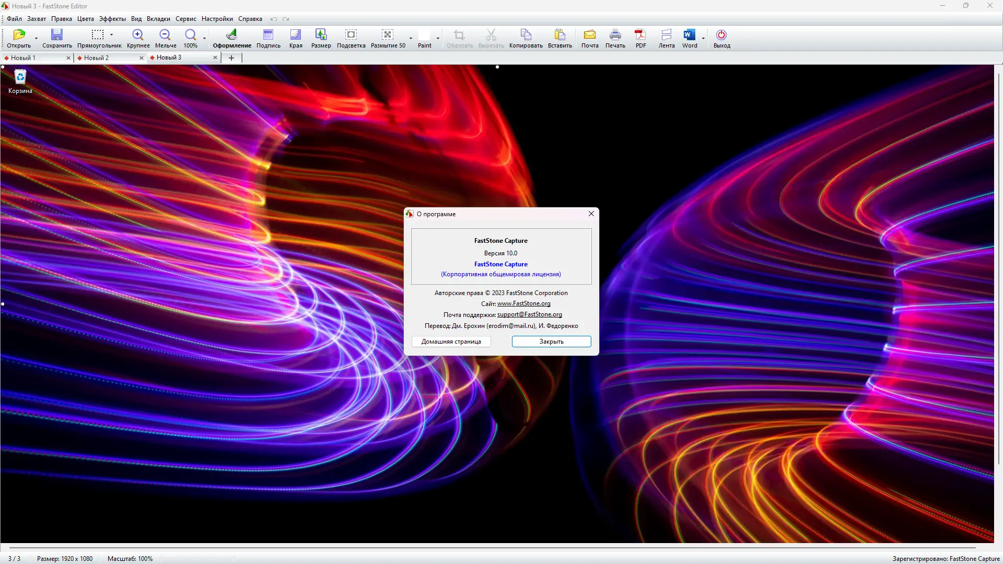The width and height of the screenshot is (1003, 564).
Task: Click the Сохранить (Save) floppy icon
Action: [x=57, y=35]
